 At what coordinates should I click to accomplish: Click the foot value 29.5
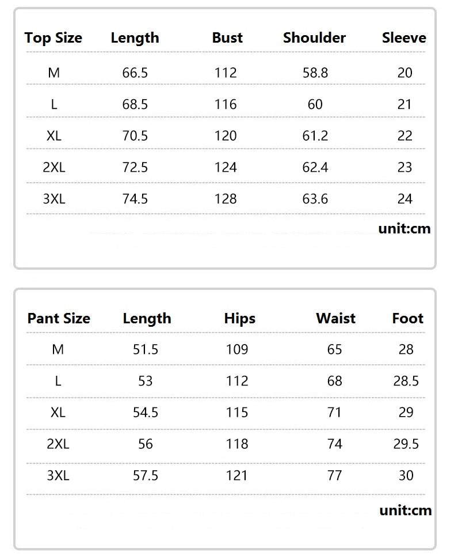click(406, 444)
